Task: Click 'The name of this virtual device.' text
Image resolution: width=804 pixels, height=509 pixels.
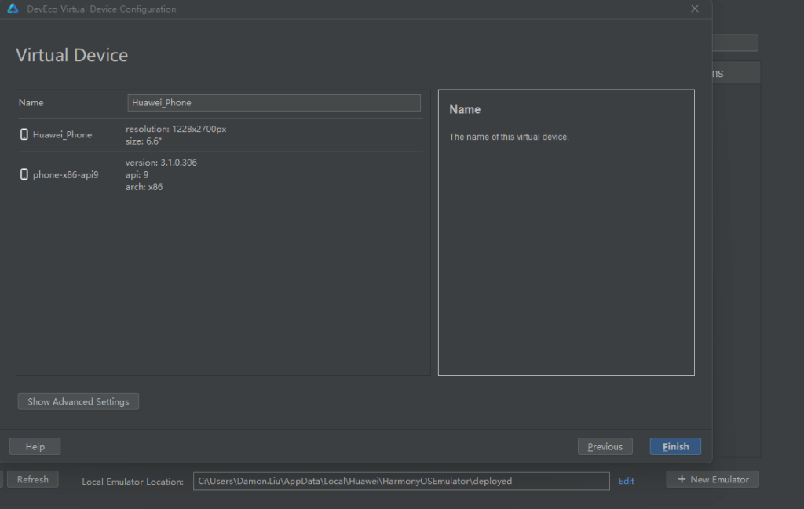Action: point(509,137)
